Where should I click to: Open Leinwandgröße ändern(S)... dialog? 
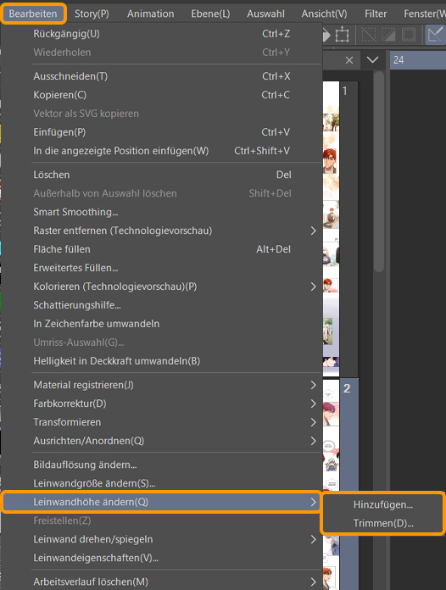coord(161,483)
